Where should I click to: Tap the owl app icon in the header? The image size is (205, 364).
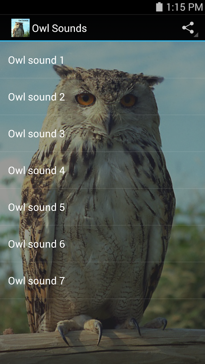tap(20, 28)
